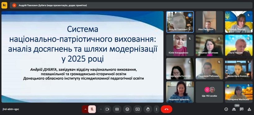Click the meeting code jhd-abtn-qpc
This screenshot has height=115, width=254.
pos(11,109)
